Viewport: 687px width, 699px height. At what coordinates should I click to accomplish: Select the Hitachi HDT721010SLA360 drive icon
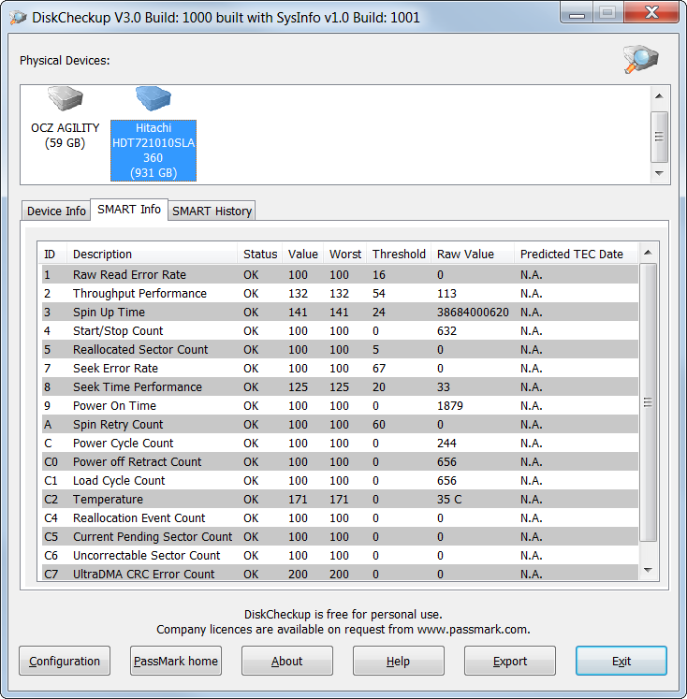(x=153, y=98)
